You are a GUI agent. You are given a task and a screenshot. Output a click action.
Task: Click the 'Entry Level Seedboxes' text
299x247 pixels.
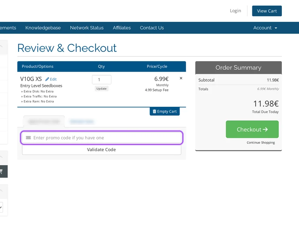coord(41,86)
